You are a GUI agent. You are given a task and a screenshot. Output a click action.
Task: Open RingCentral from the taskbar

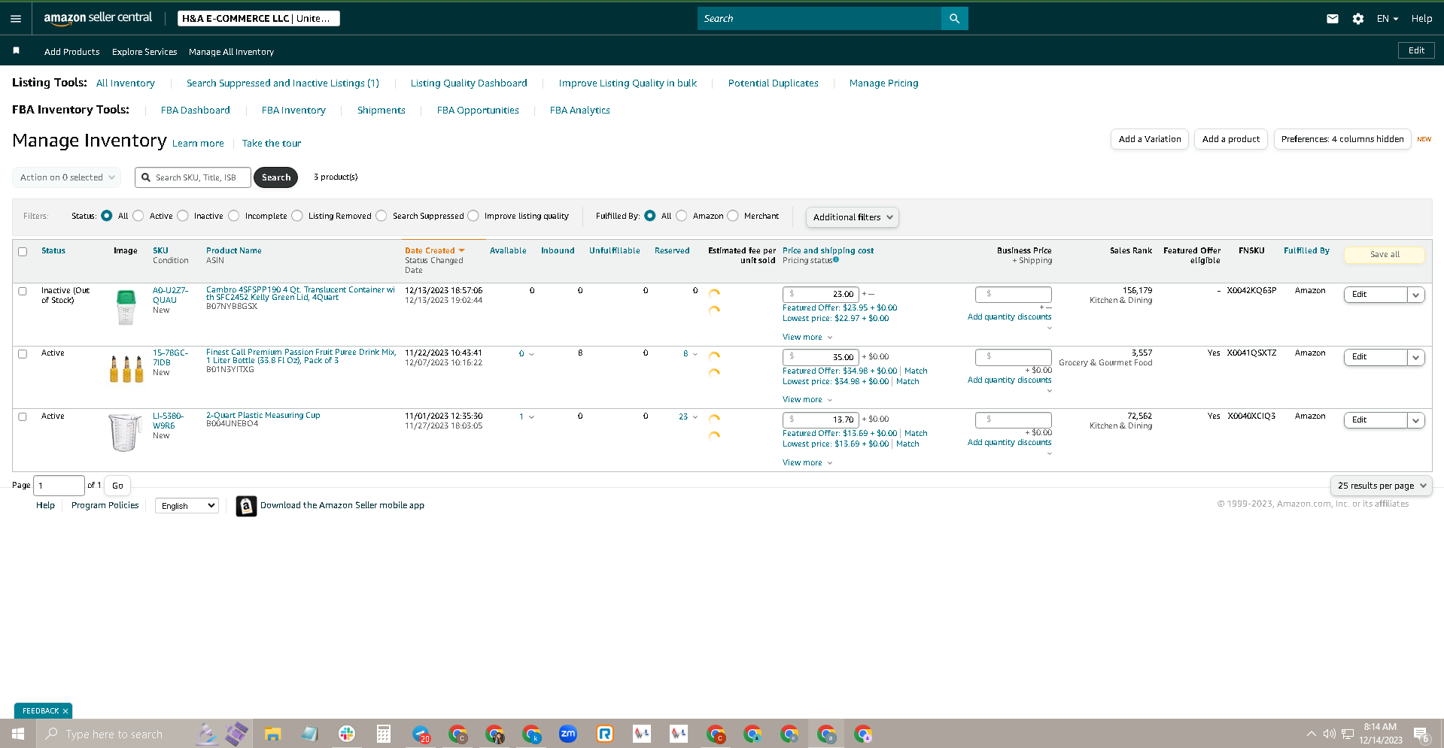coord(605,734)
